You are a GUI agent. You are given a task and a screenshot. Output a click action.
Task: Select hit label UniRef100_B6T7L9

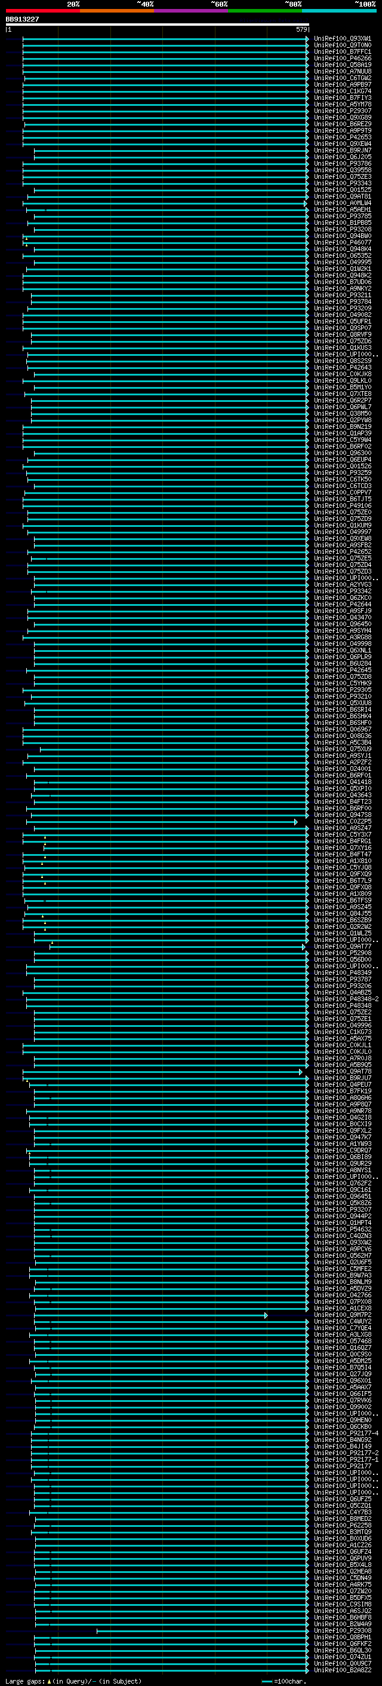[x=343, y=880]
